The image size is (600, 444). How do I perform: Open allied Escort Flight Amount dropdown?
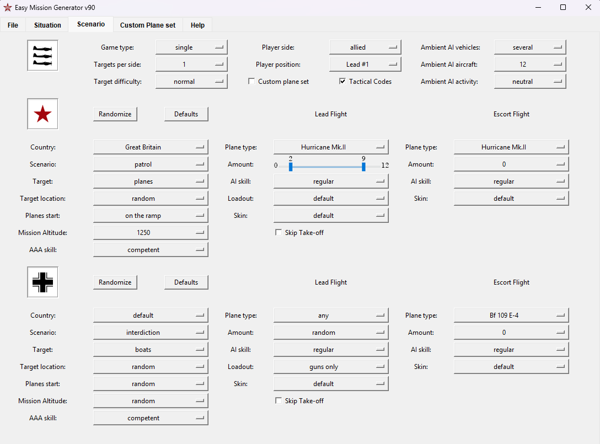tap(511, 164)
